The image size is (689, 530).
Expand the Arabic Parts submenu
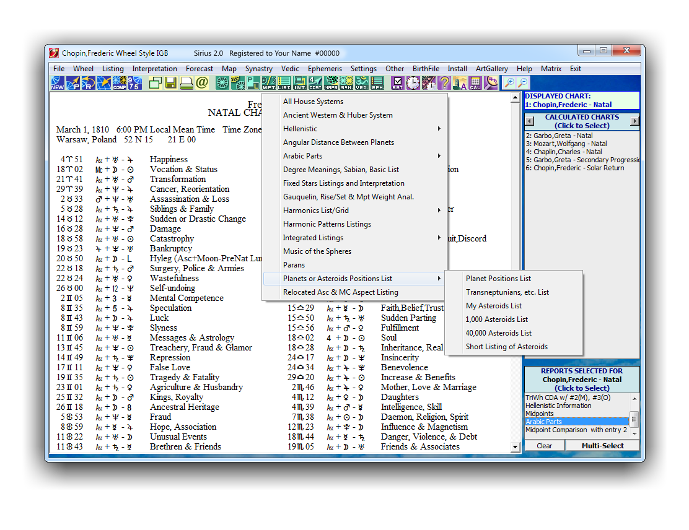(355, 156)
